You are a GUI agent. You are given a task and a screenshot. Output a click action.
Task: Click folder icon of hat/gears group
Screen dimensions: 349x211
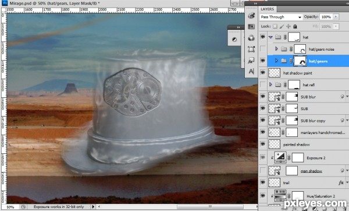pyautogui.click(x=284, y=61)
